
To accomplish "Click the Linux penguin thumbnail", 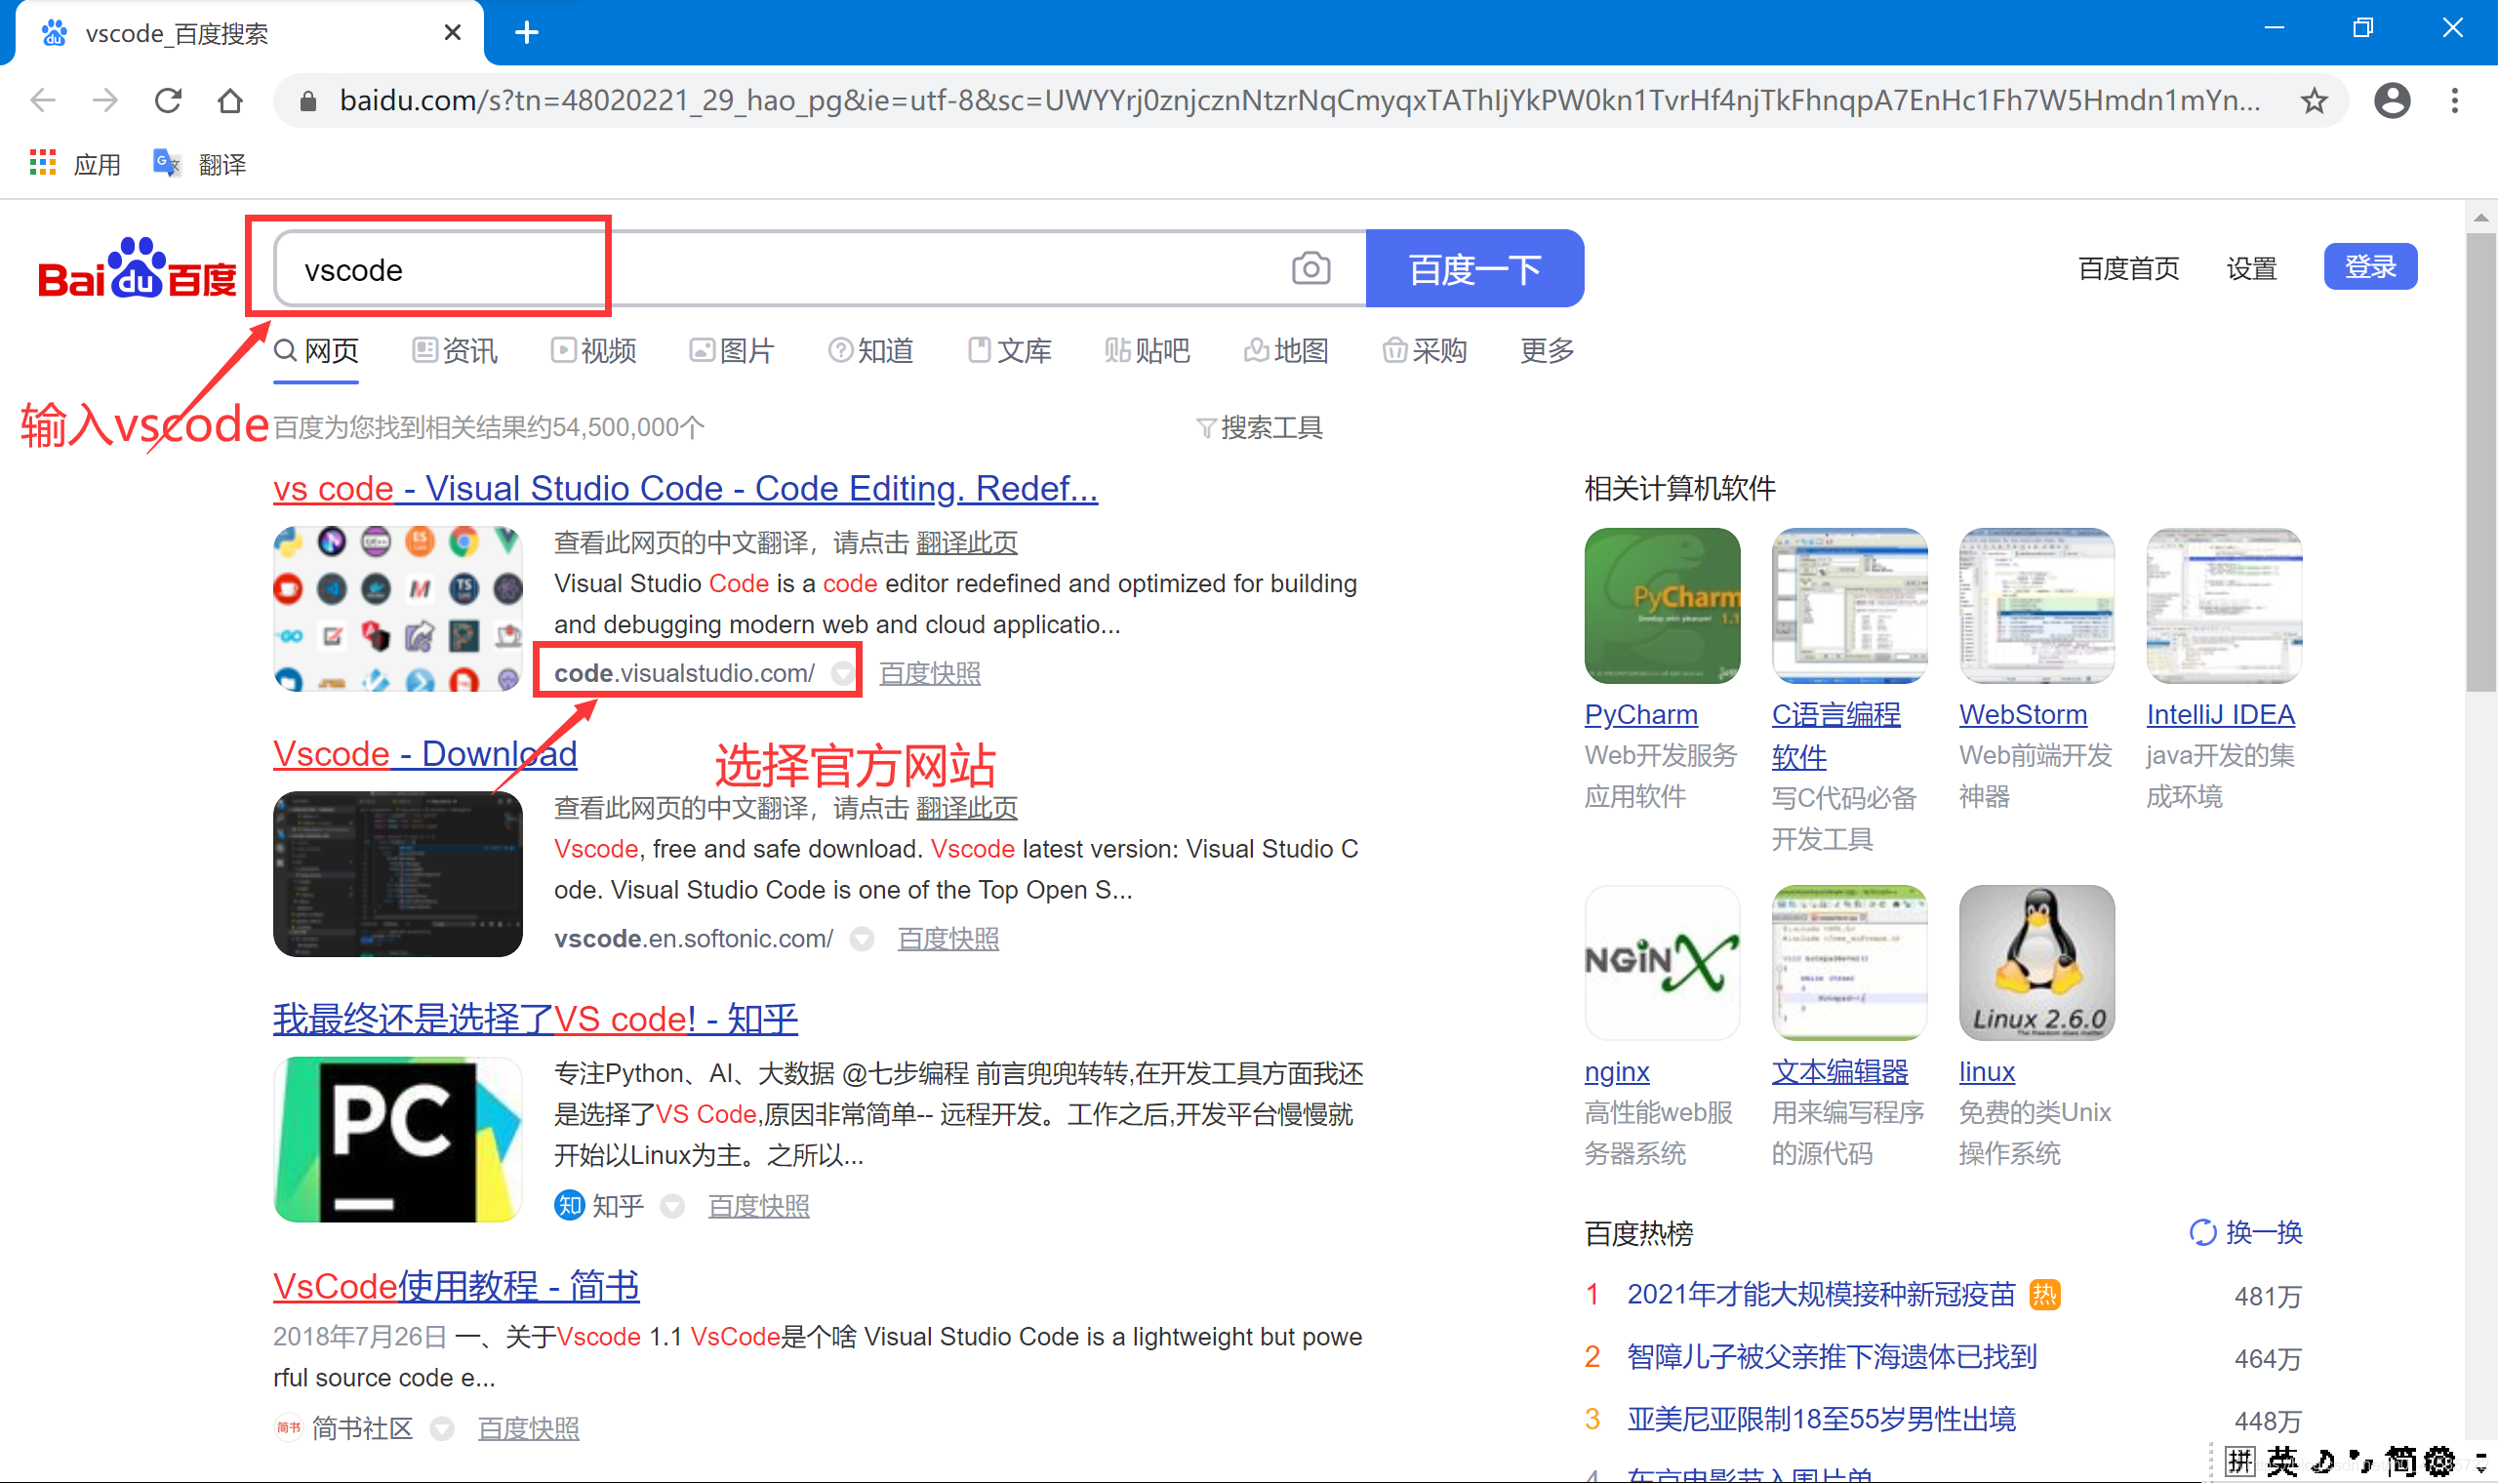I will tap(2036, 962).
